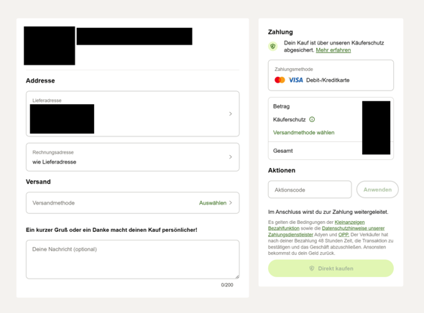The height and width of the screenshot is (313, 424).
Task: Click shield icon on Direkt kaufen button
Action: pos(311,268)
